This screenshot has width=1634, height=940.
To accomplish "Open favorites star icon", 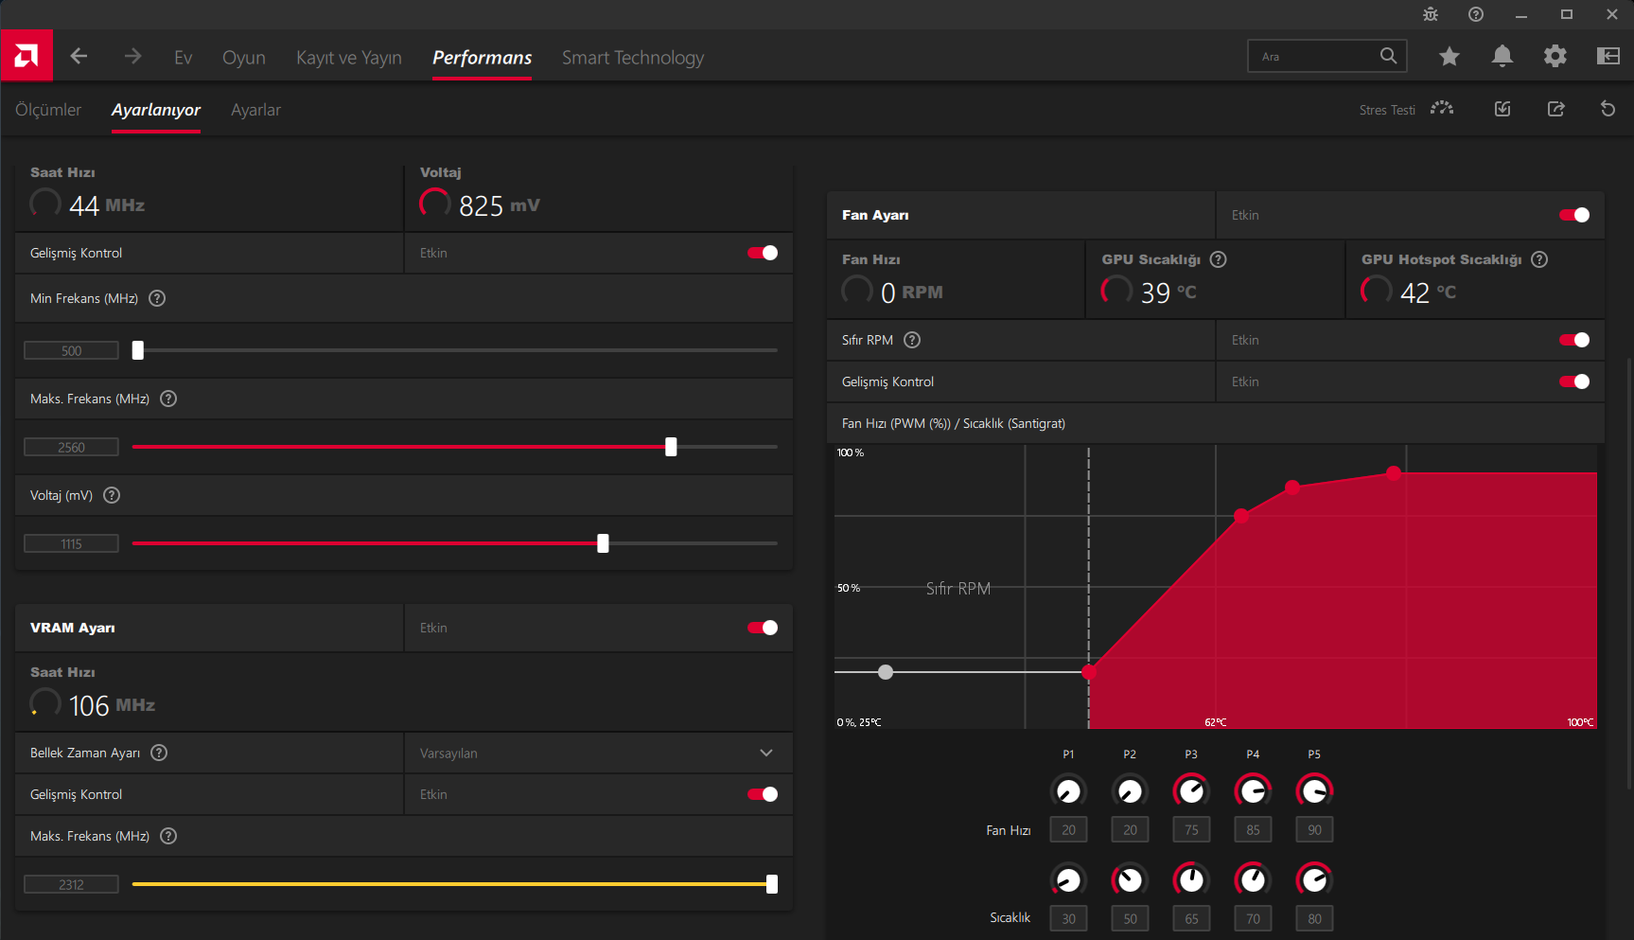I will [x=1449, y=57].
